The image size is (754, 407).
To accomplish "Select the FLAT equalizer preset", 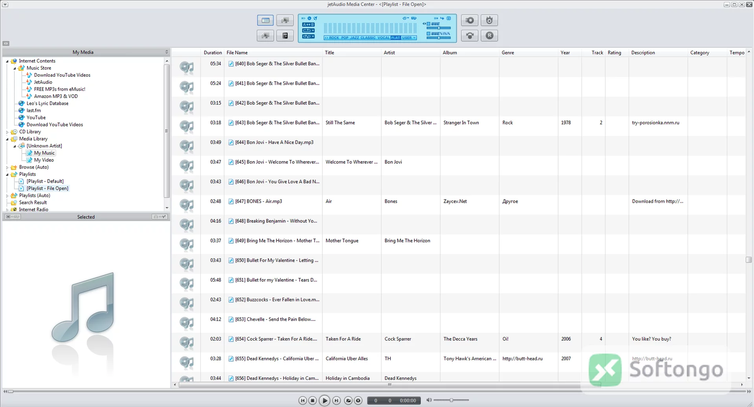I will tap(396, 38).
